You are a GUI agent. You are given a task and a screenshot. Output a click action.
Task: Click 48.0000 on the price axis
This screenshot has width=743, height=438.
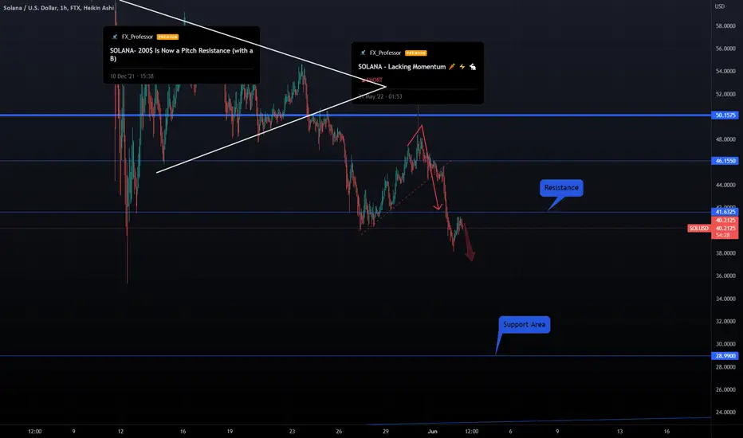tap(725, 139)
